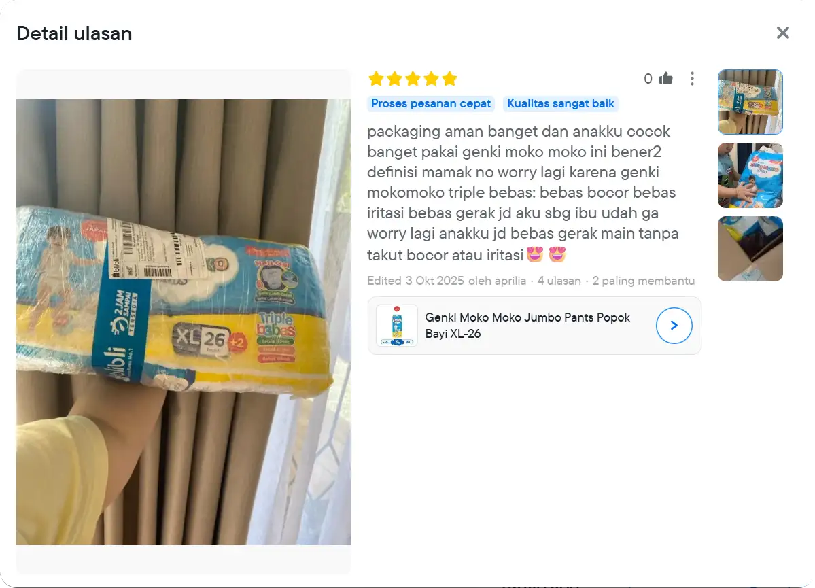Show the third cardboard box thumbnail
The width and height of the screenshot is (815, 588).
tap(750, 249)
